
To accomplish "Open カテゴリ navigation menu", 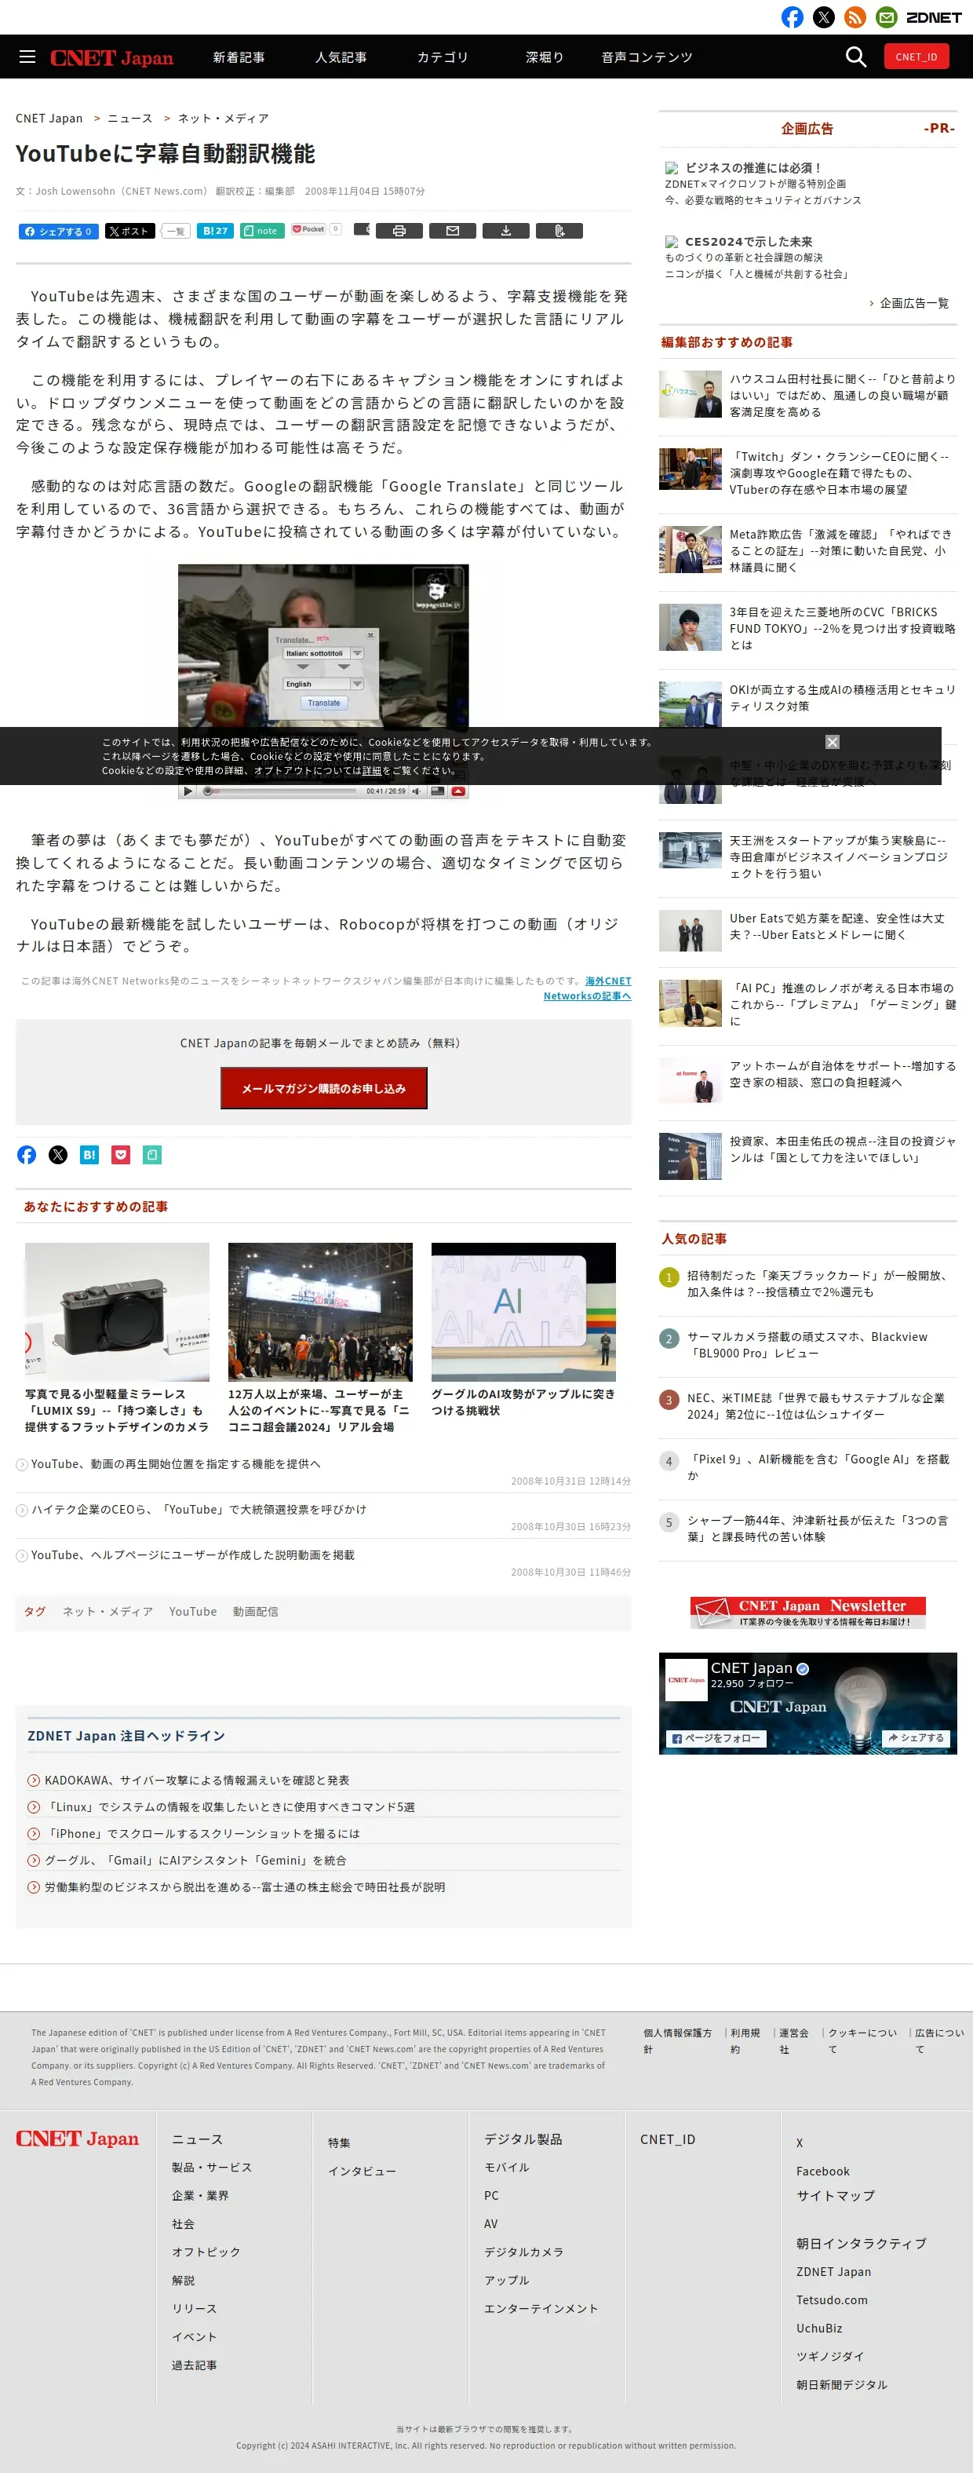I will (x=443, y=57).
